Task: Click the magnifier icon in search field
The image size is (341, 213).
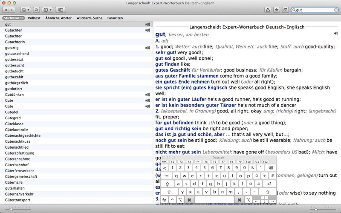Action: [x=294, y=10]
